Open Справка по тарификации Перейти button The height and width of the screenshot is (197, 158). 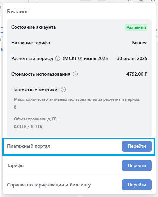pos(137,185)
